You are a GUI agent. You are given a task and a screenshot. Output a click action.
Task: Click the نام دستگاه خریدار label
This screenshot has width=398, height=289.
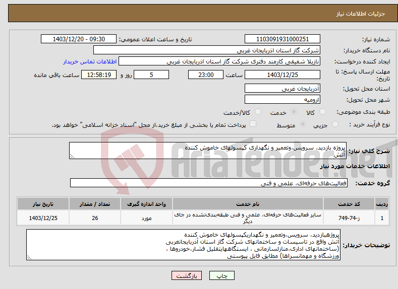[367, 50]
